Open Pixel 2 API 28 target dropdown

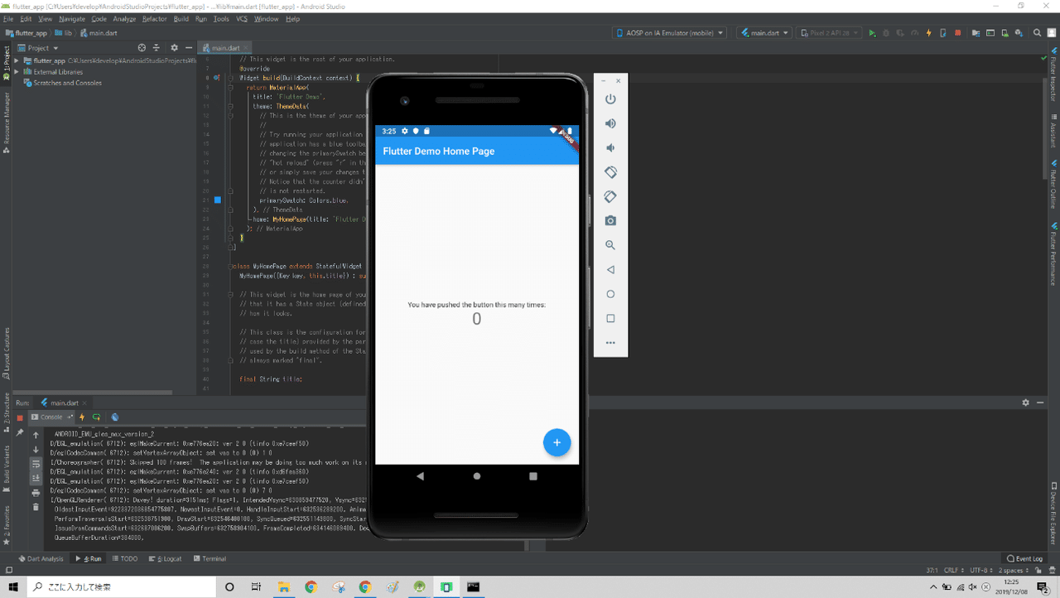(x=829, y=33)
